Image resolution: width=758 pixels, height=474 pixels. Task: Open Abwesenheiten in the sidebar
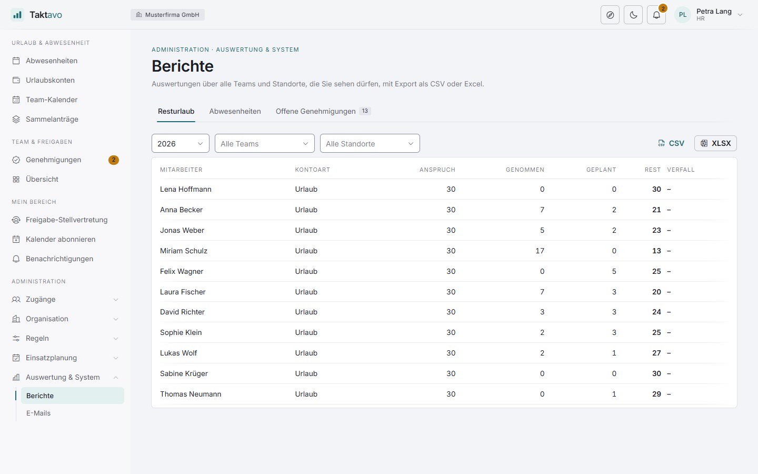(x=65, y=61)
